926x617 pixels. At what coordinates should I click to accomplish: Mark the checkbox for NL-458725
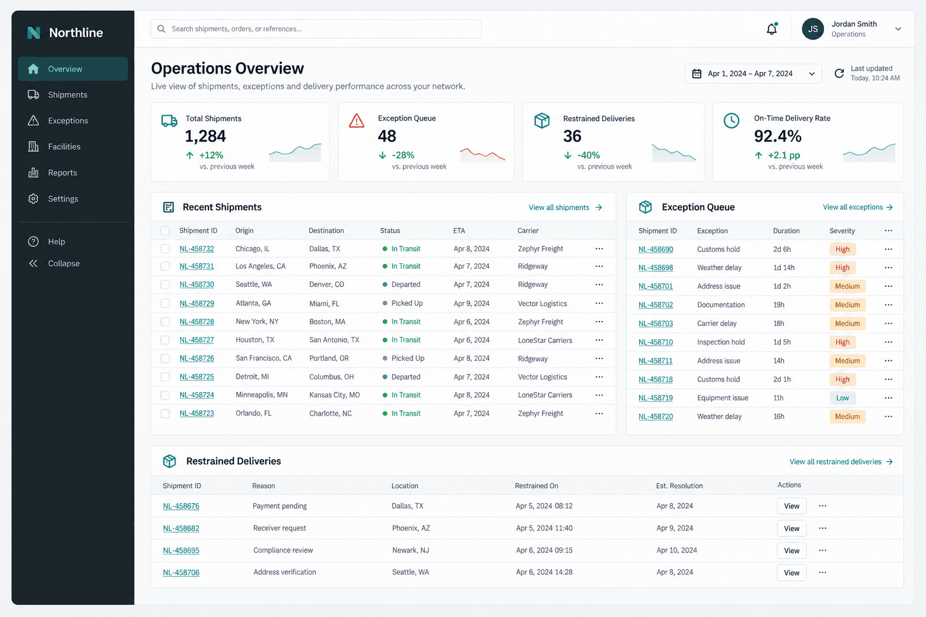(x=165, y=377)
